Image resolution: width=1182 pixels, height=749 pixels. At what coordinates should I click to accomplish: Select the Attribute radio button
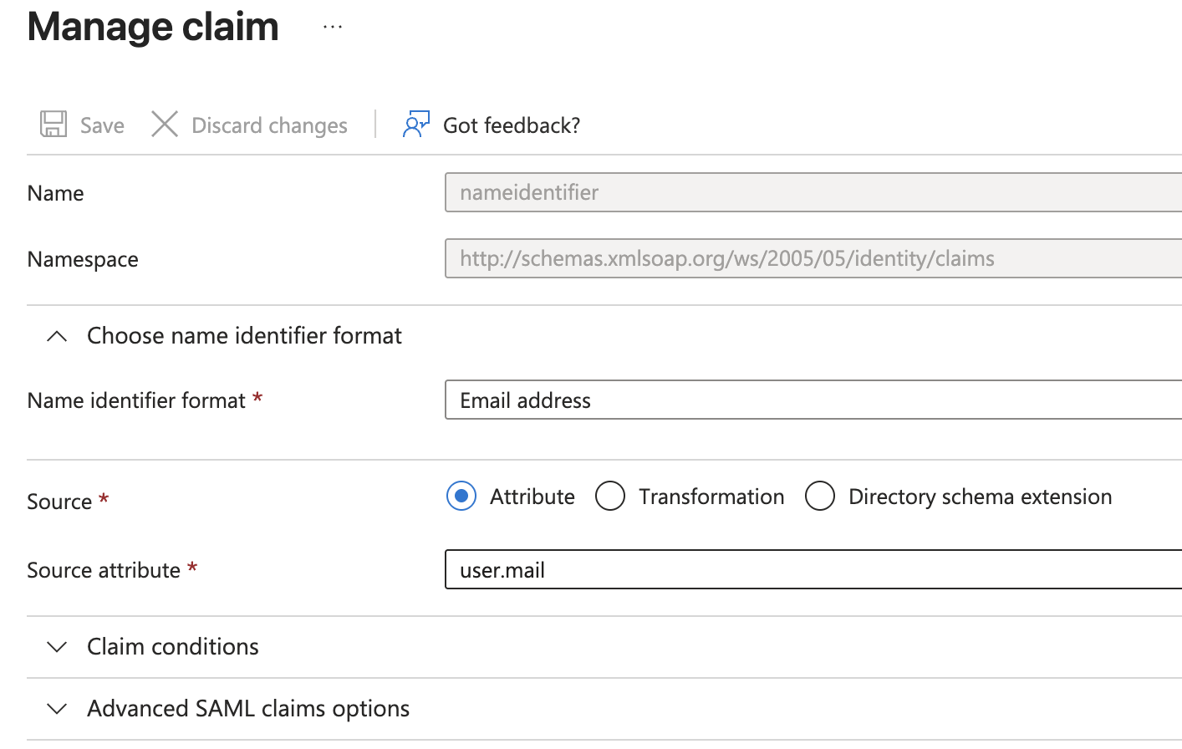coord(461,496)
